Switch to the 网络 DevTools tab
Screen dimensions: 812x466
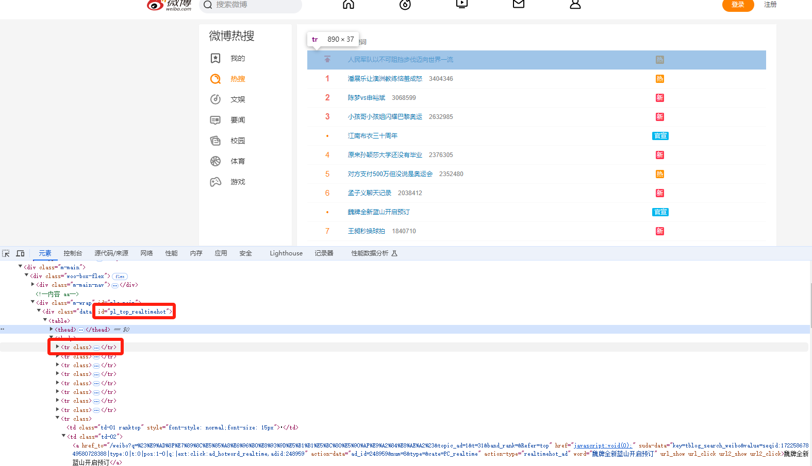point(146,253)
